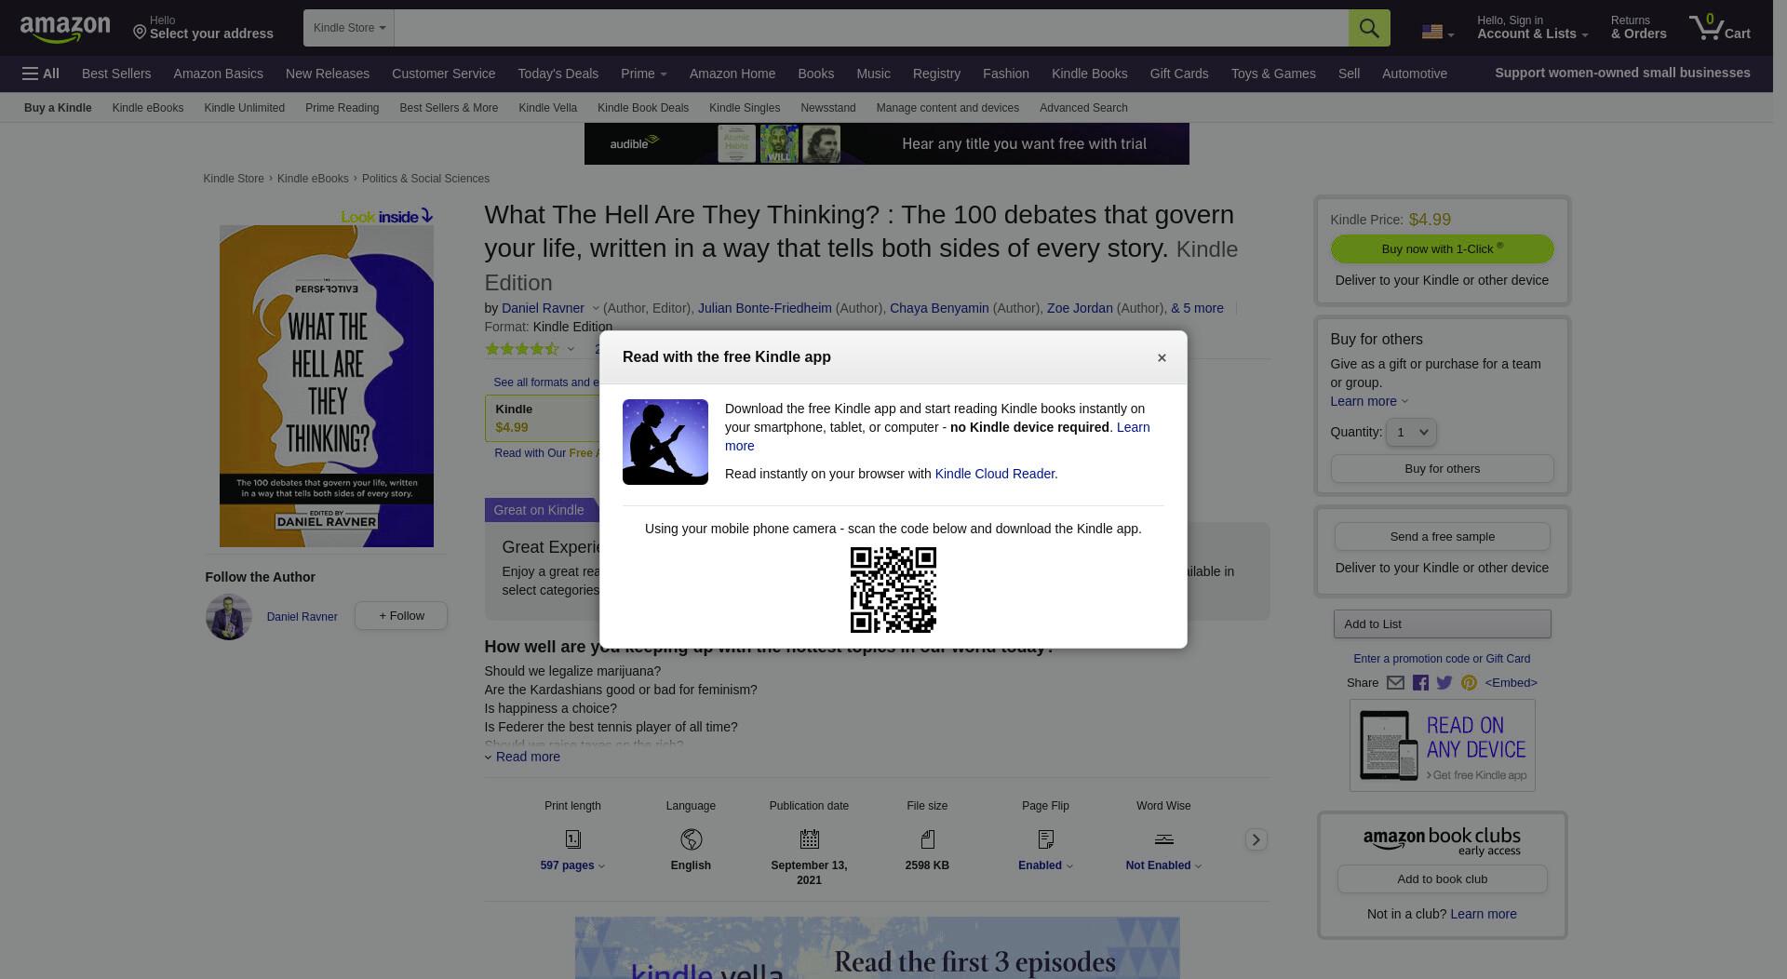Image resolution: width=1787 pixels, height=979 pixels.
Task: Open Kindle Books in navigation bar
Action: (x=1089, y=74)
